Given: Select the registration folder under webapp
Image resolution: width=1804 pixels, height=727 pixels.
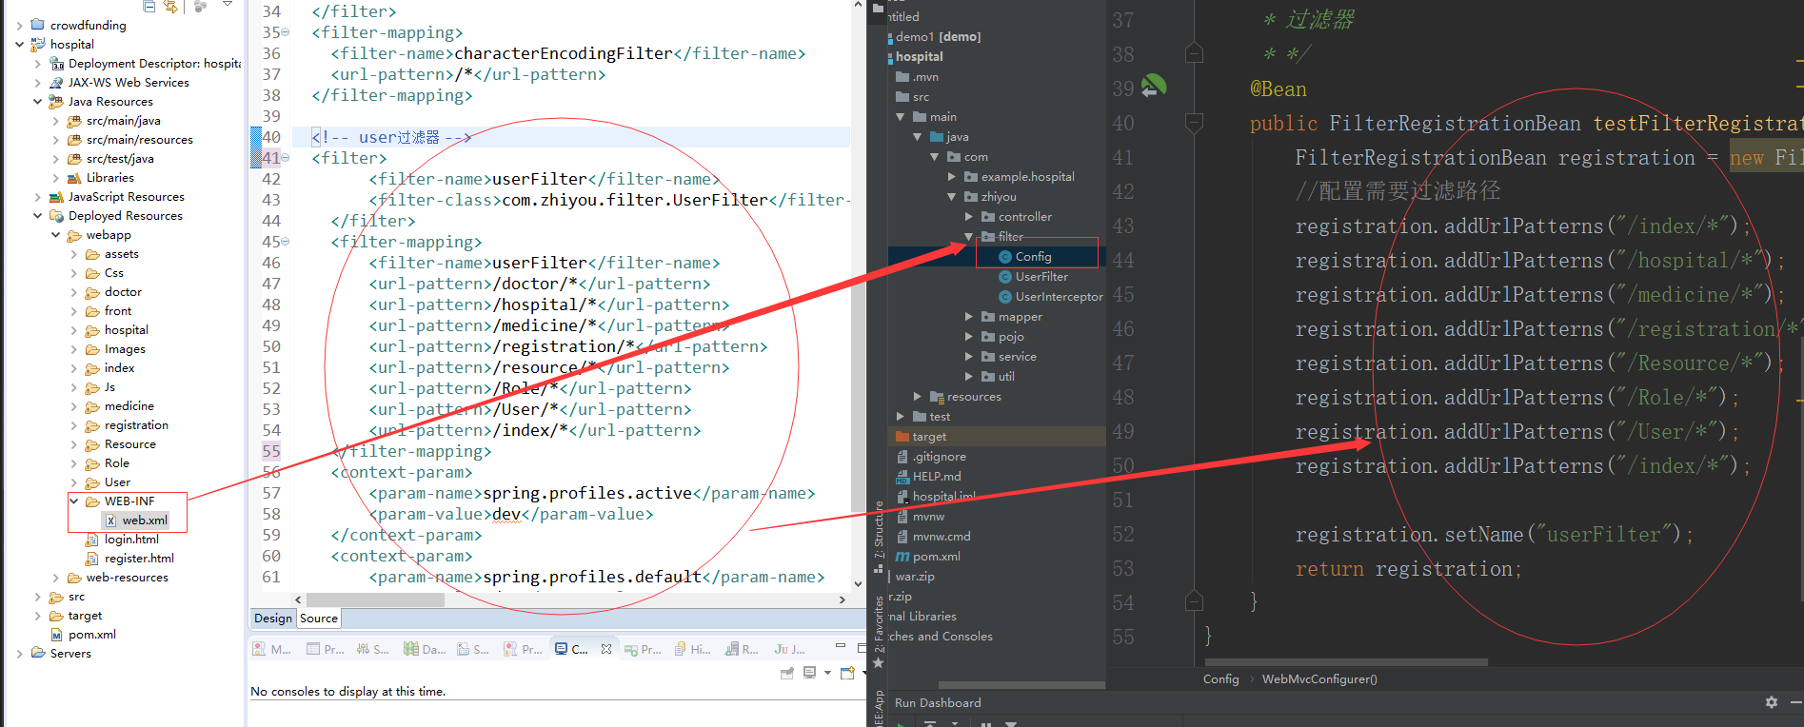Looking at the screenshot, I should (128, 424).
